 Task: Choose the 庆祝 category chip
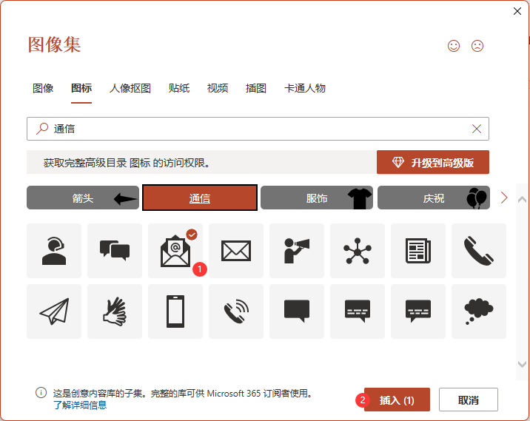click(434, 198)
